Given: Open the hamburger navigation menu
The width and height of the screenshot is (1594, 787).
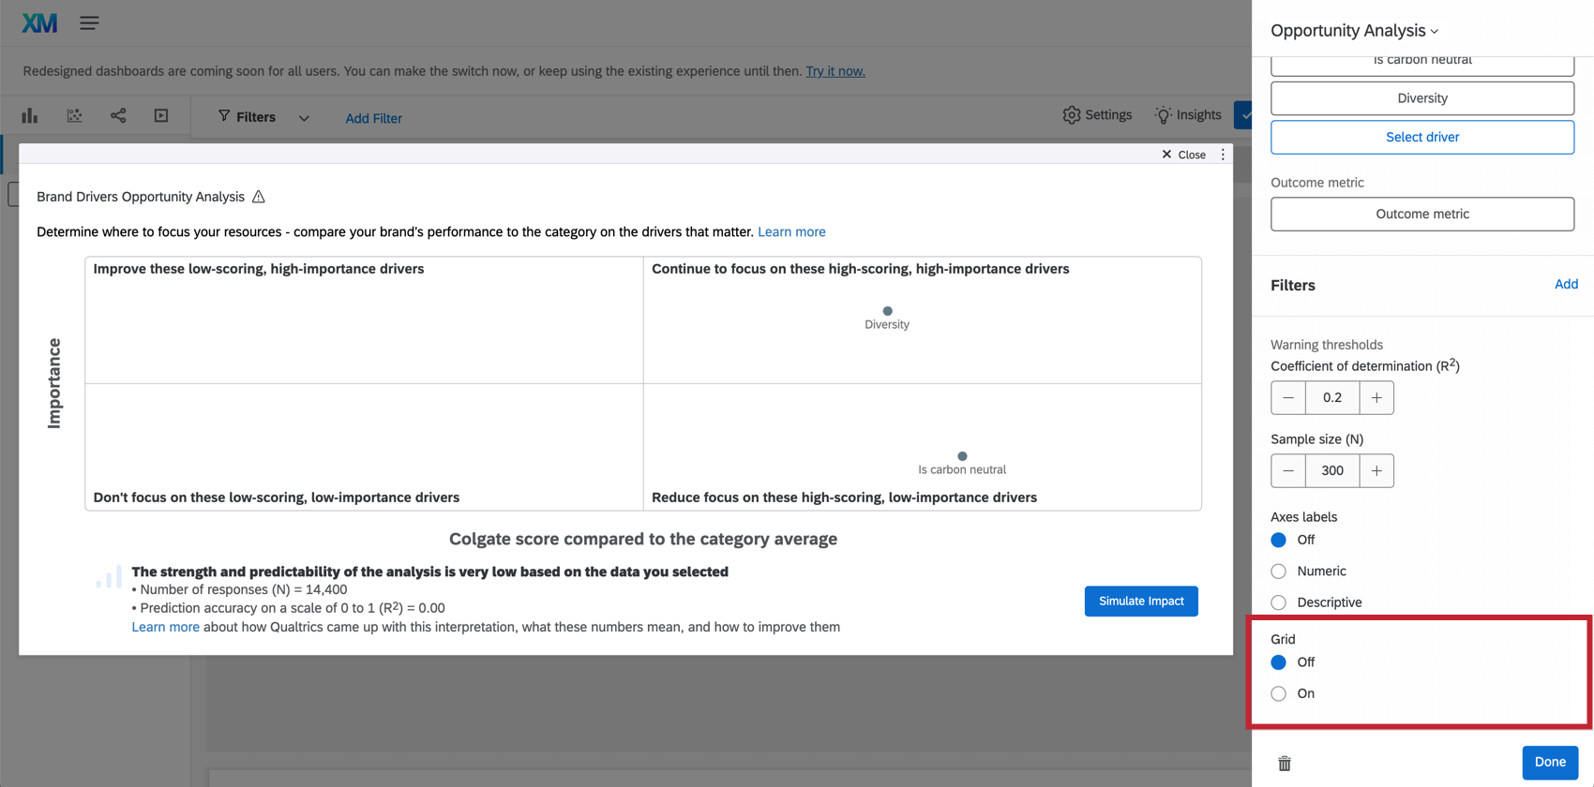Looking at the screenshot, I should point(89,23).
